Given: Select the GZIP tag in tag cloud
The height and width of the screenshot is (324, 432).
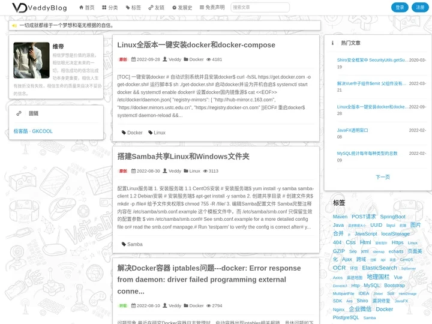Looking at the screenshot, I should (338, 251).
